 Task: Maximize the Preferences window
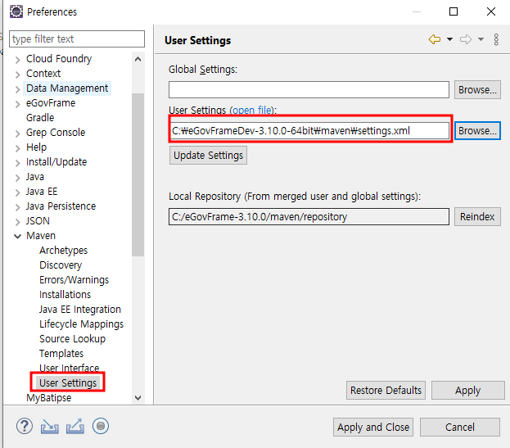pos(454,11)
